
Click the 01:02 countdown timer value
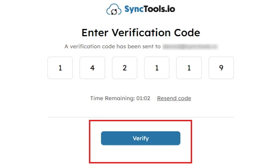click(x=143, y=98)
